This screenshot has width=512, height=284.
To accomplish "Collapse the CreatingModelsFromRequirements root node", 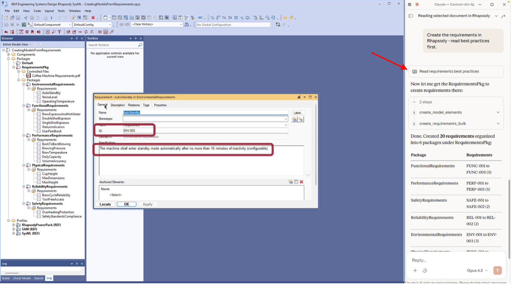I will coord(4,50).
